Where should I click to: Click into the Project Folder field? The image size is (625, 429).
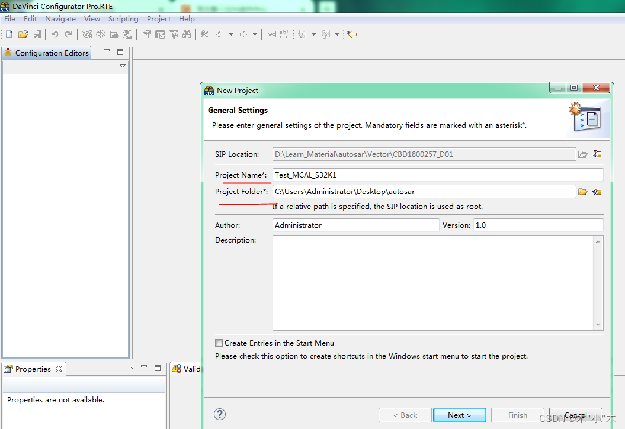424,192
